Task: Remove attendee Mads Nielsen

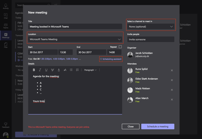Action: click(172, 90)
